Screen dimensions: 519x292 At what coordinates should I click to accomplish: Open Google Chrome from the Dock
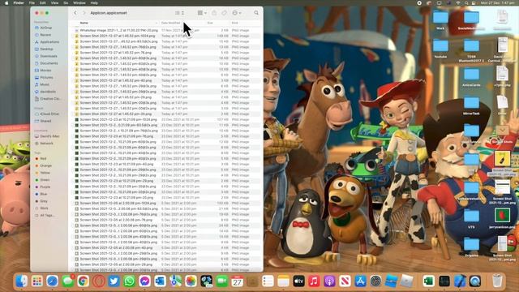click(x=83, y=281)
